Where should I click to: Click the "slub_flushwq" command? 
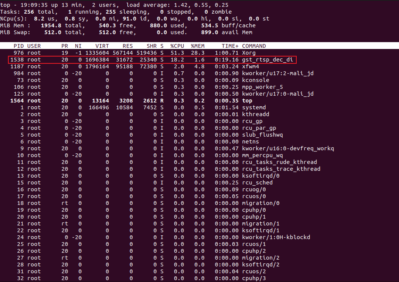262,135
